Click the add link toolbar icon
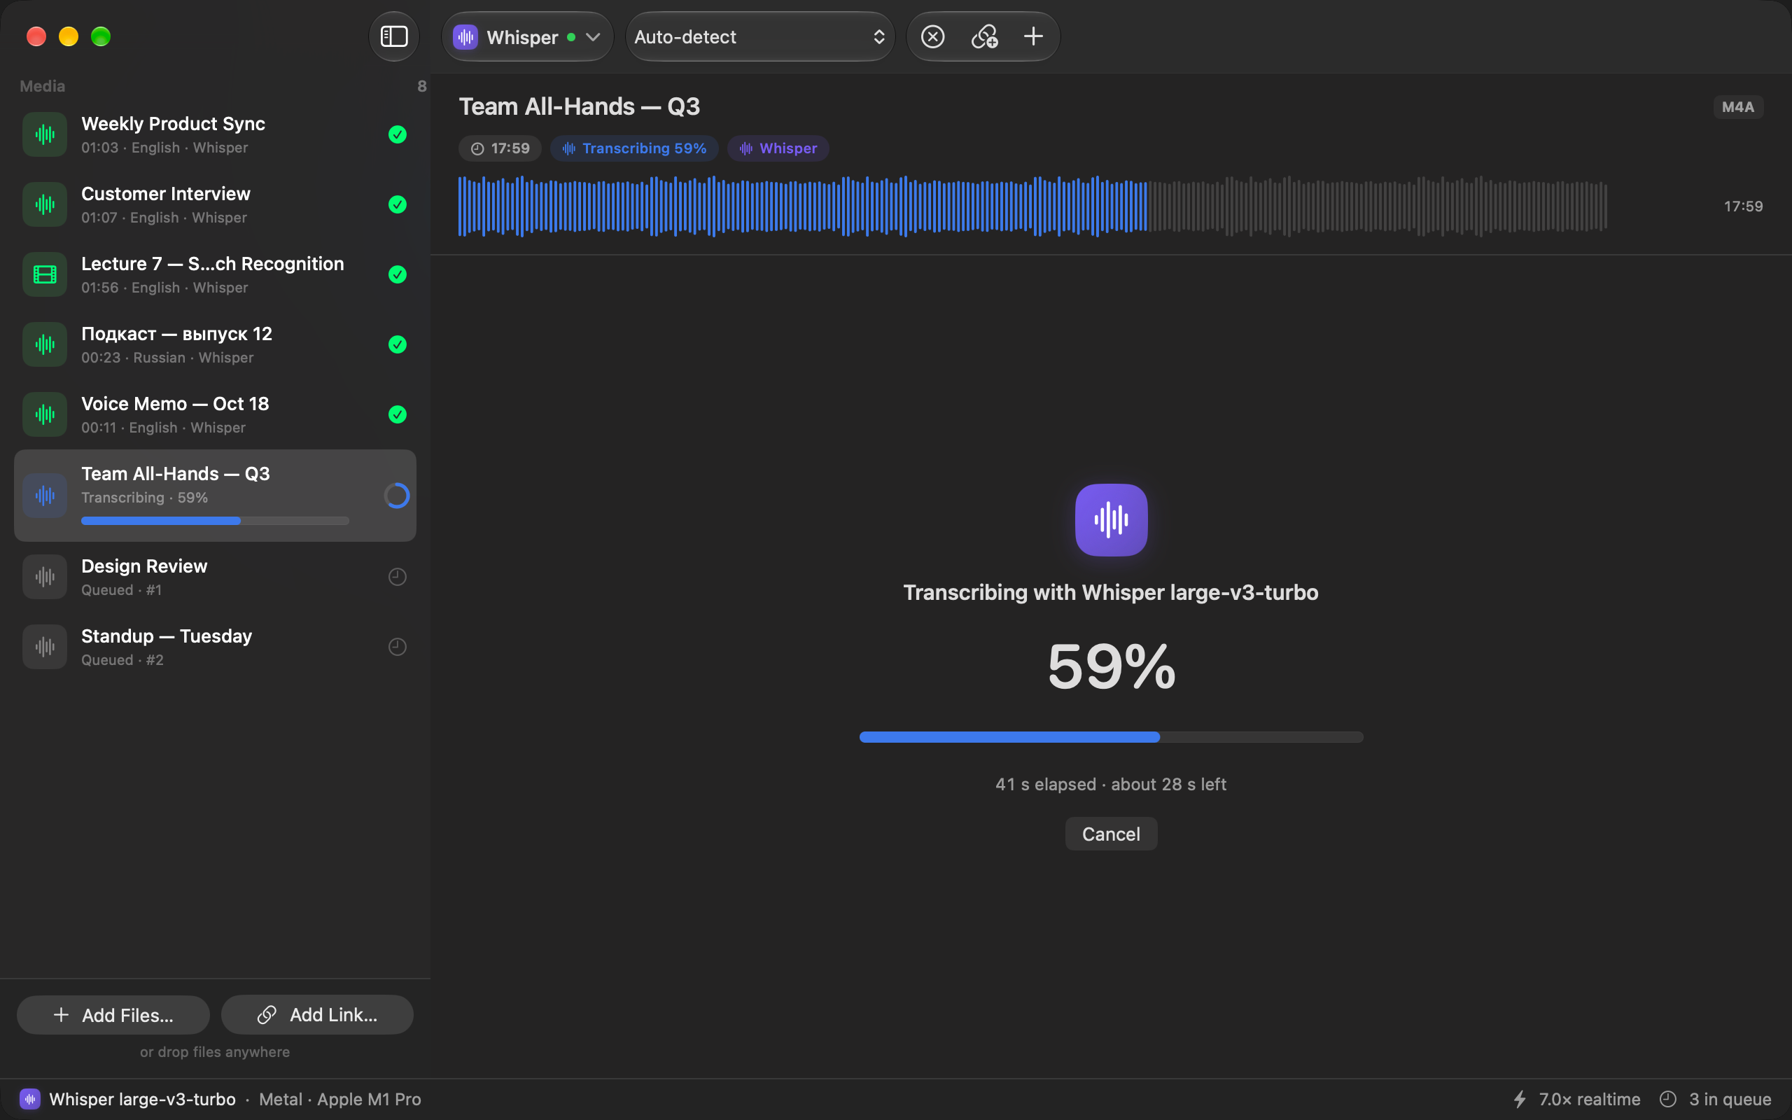 [984, 36]
